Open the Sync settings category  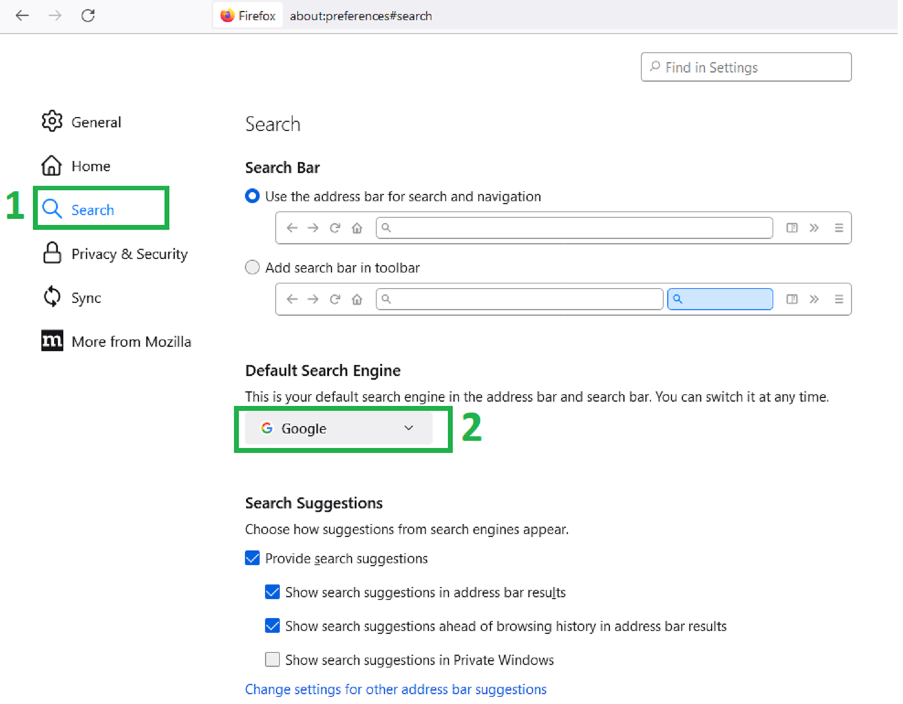coord(71,297)
